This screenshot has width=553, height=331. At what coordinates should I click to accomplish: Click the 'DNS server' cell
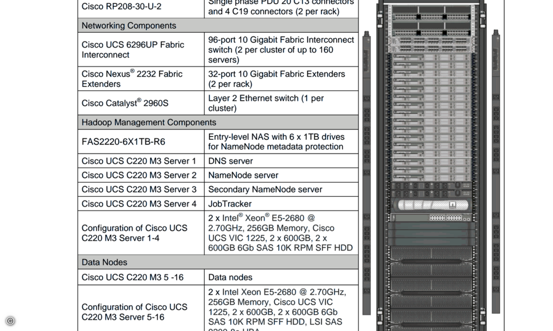click(281, 161)
